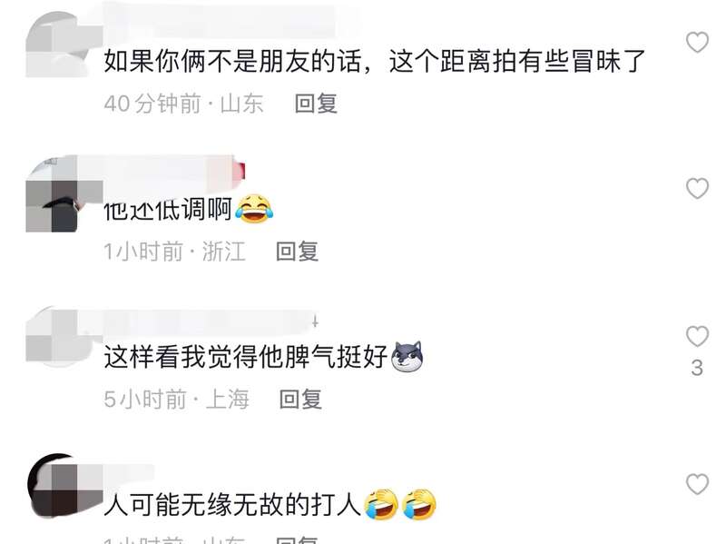Tap the second tilted laughing emoji
This screenshot has height=544, width=726.
click(419, 504)
